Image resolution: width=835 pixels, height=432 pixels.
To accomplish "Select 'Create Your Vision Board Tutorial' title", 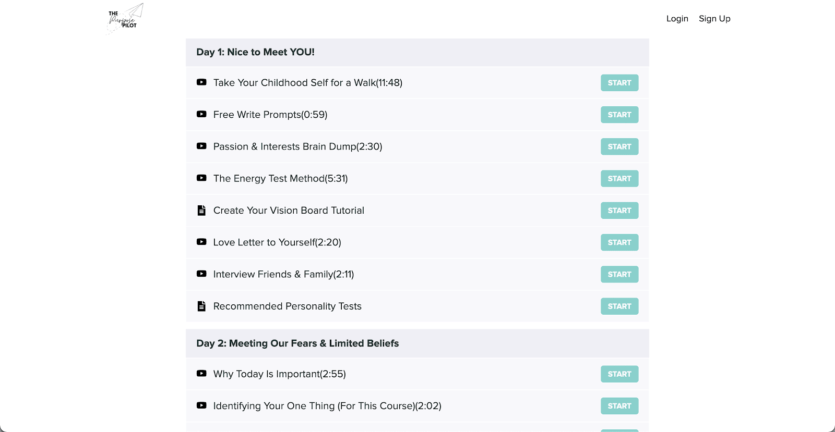I will [x=289, y=211].
